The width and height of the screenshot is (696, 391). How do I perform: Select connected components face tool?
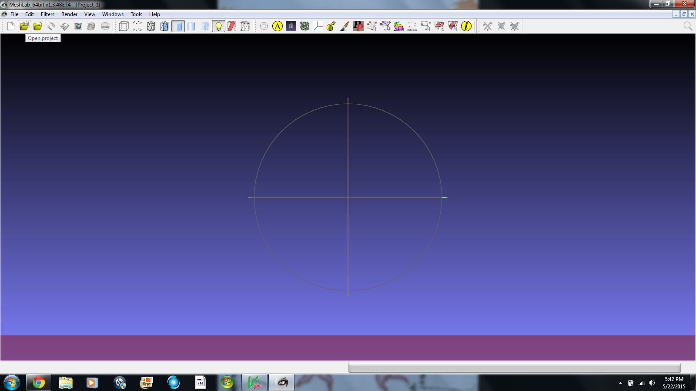pos(453,26)
